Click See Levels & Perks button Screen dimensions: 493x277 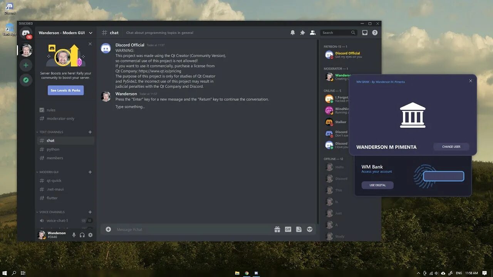66,90
